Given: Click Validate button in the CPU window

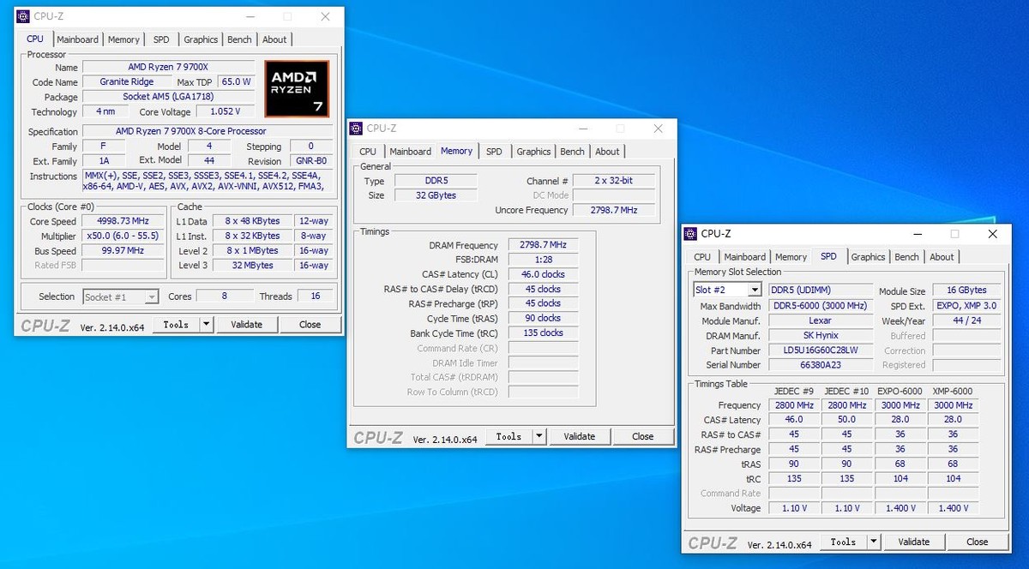Looking at the screenshot, I should tap(246, 325).
